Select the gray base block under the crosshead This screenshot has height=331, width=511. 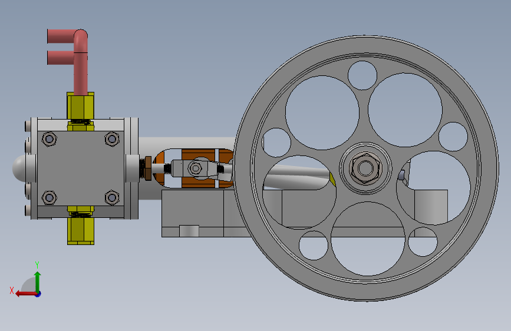192,208
